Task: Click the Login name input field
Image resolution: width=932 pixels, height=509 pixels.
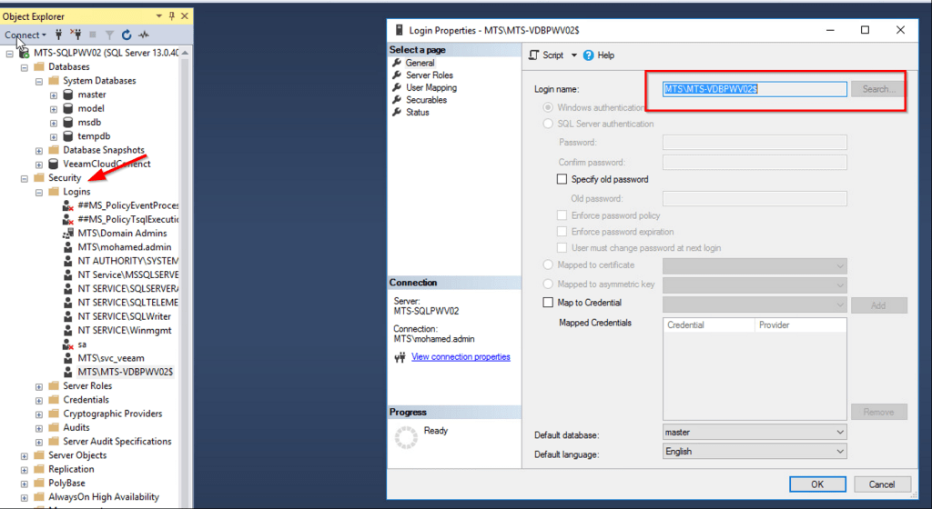Action: 755,89
